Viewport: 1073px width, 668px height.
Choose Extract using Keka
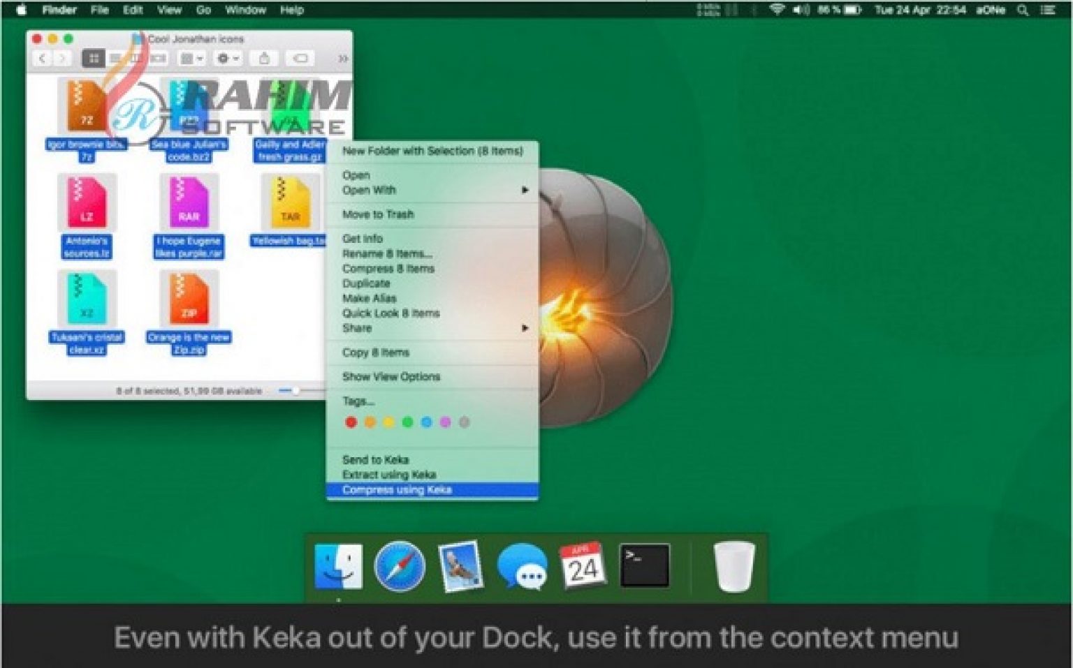point(389,475)
